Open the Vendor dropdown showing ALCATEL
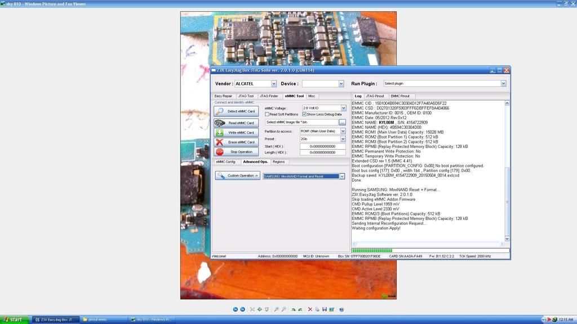 pos(273,84)
